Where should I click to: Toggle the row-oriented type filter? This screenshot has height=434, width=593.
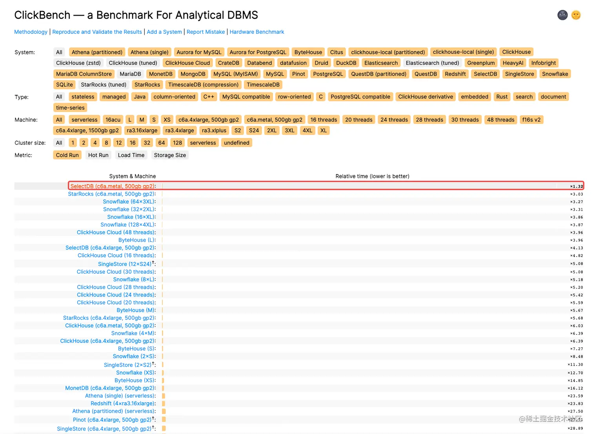tap(295, 97)
